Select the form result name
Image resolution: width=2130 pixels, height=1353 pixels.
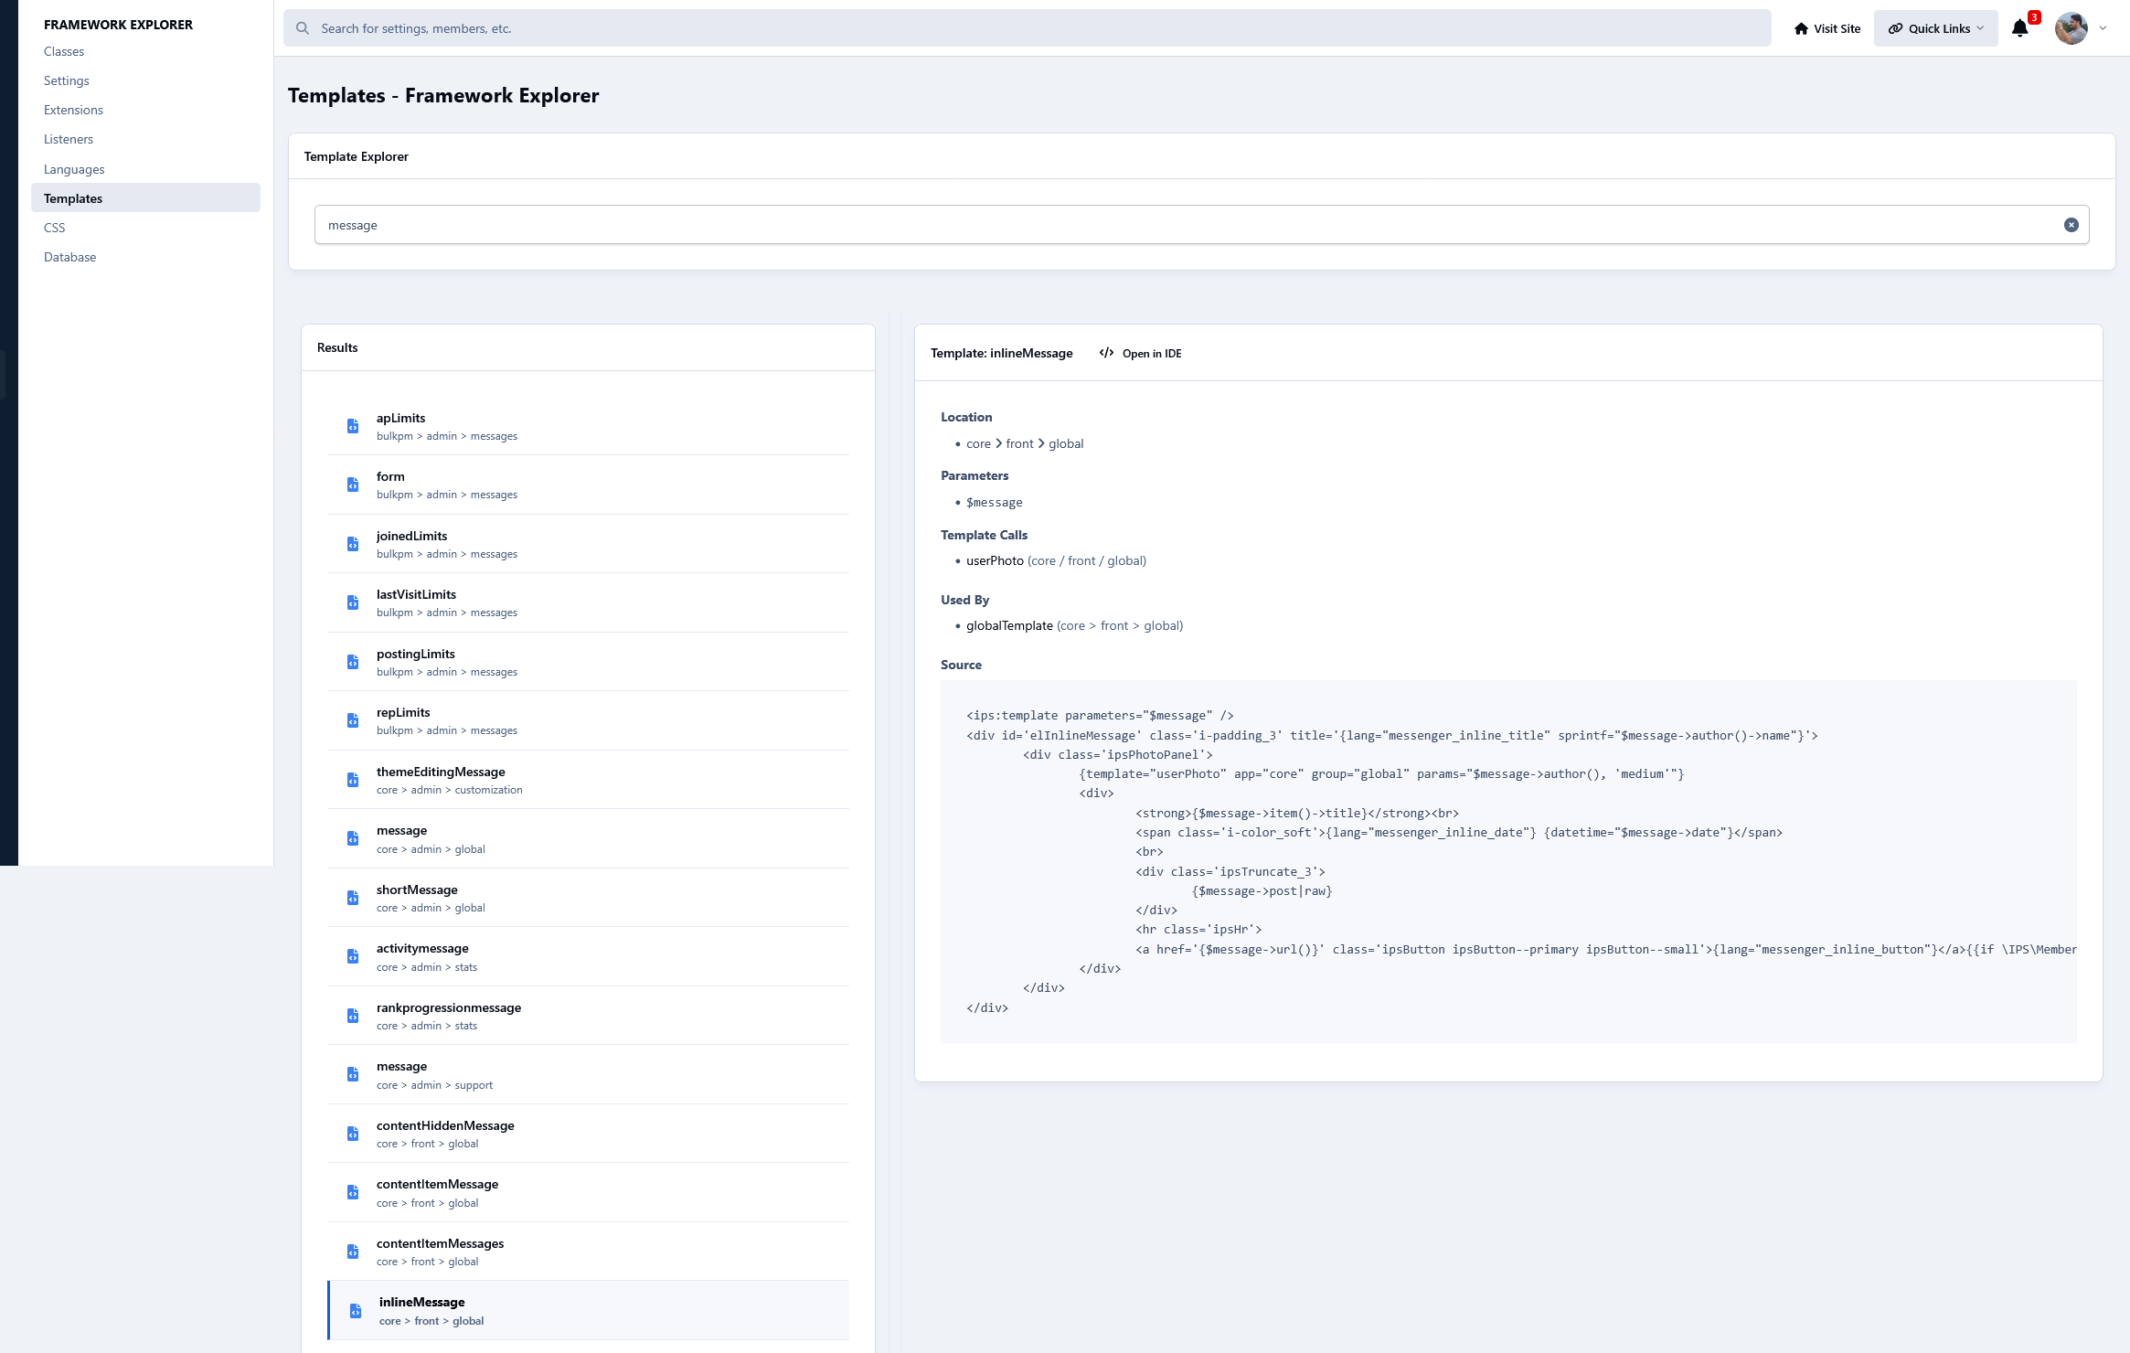[390, 476]
